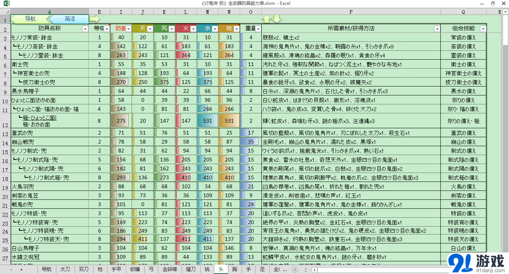Screen dimensions: 509x274
Task: Click the up arrow shape above column P
Action: [267, 19]
